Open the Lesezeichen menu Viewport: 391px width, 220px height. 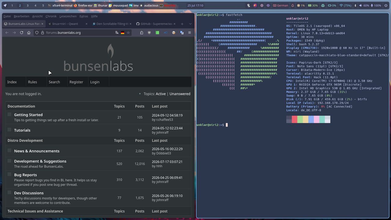(68, 16)
